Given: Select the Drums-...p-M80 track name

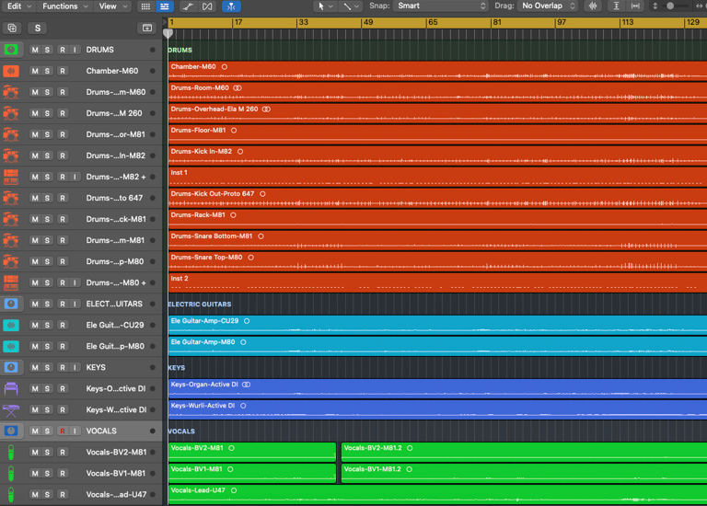Looking at the screenshot, I should [115, 261].
